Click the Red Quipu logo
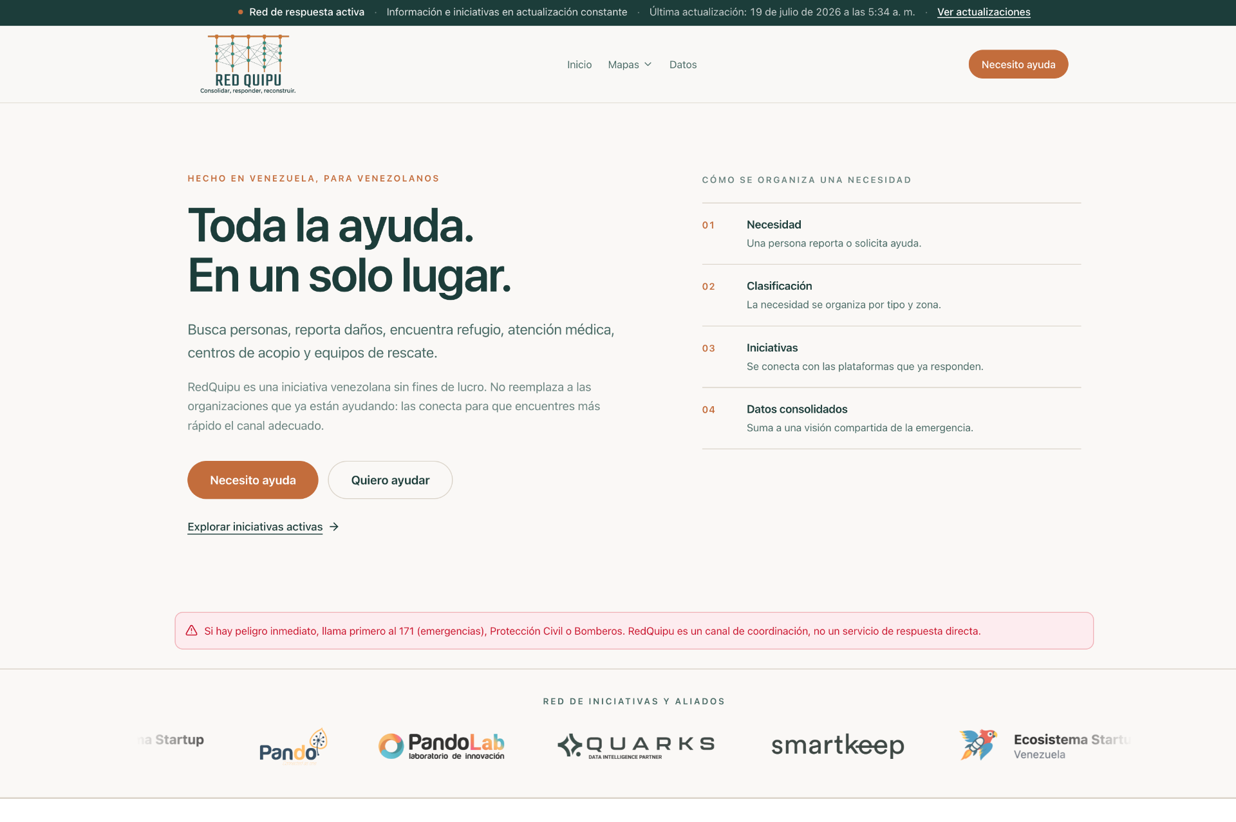Screen dimensions: 1236x822 (248, 64)
